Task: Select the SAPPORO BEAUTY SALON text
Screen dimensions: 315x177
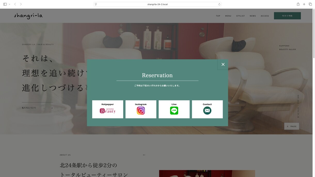Action: coord(288,47)
